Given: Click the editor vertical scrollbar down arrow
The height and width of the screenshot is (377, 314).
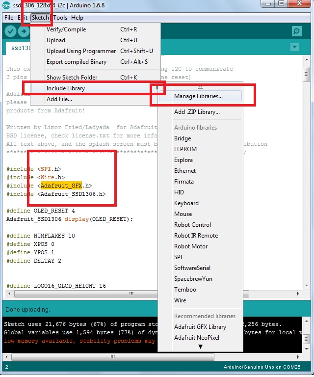Looking at the screenshot, I should click(x=307, y=286).
